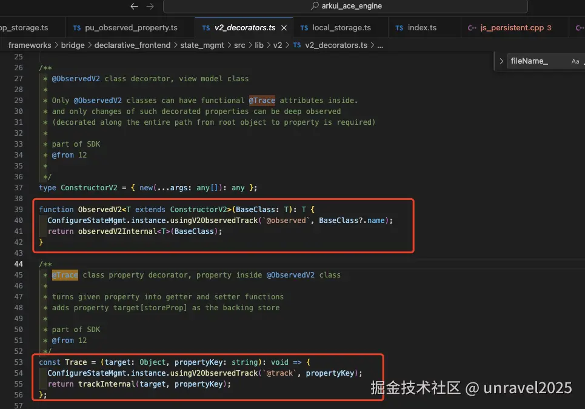The height and width of the screenshot is (409, 585).
Task: Click 'BaseClass?.name' argument on line 40
Action: 352,221
